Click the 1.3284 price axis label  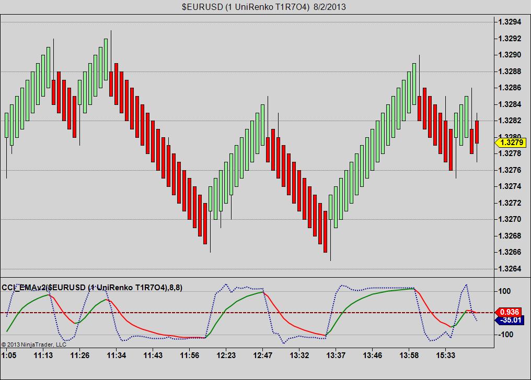[x=510, y=104]
